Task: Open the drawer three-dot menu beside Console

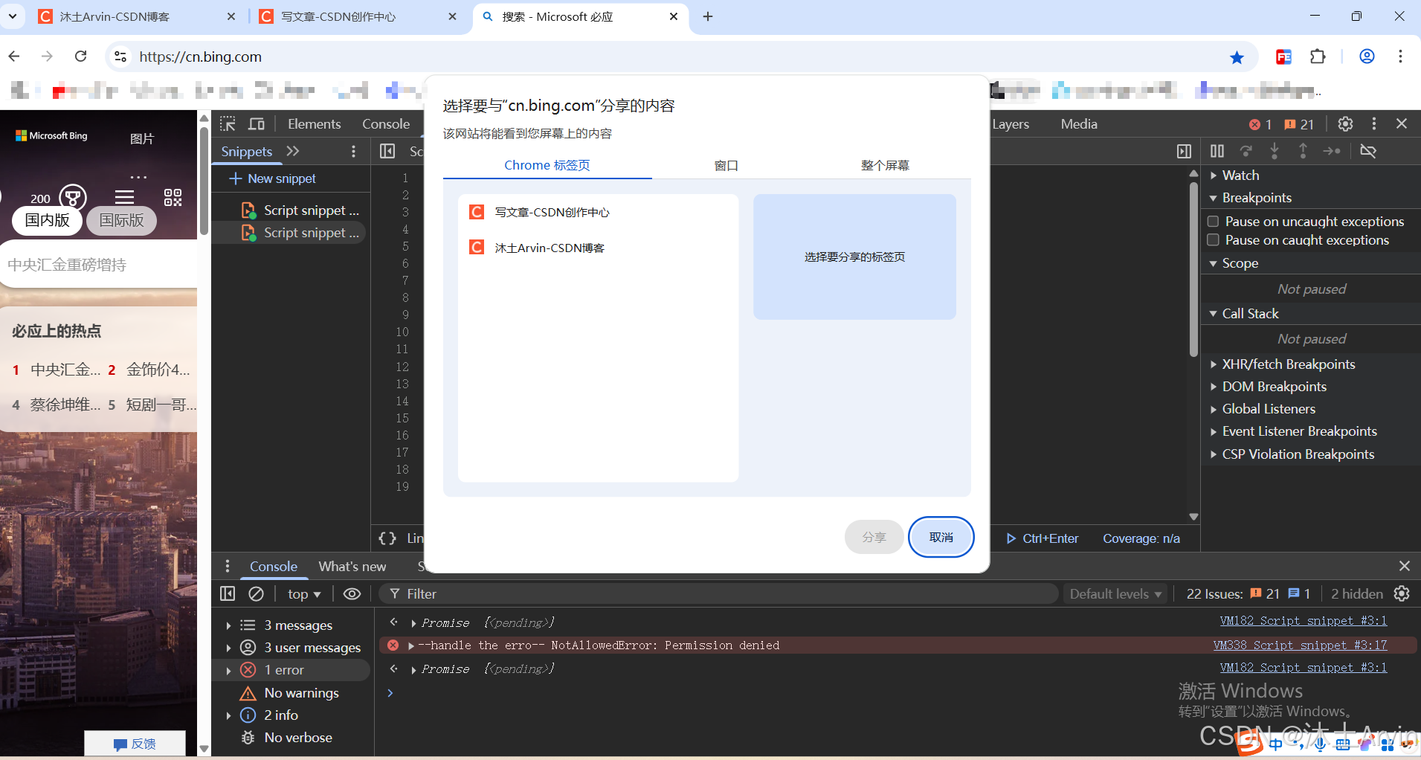Action: pyautogui.click(x=228, y=566)
